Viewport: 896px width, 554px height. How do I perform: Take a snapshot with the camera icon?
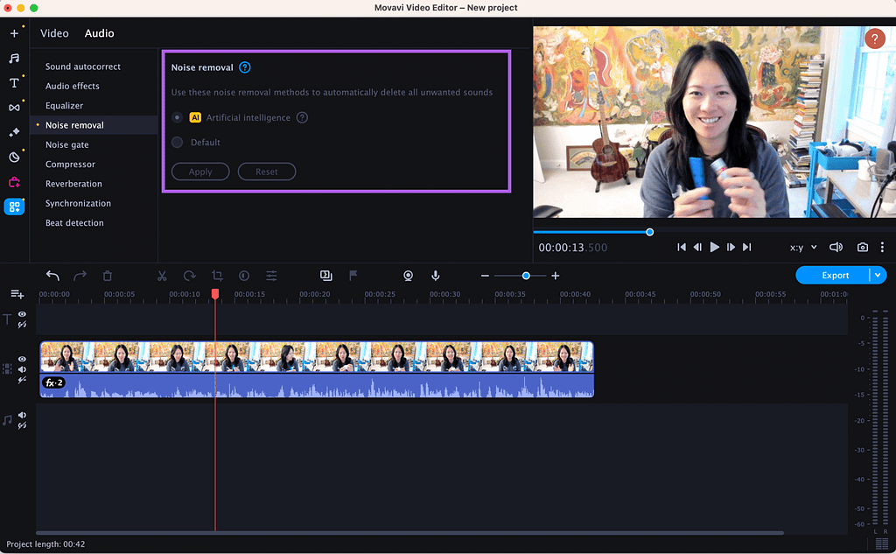coord(863,248)
